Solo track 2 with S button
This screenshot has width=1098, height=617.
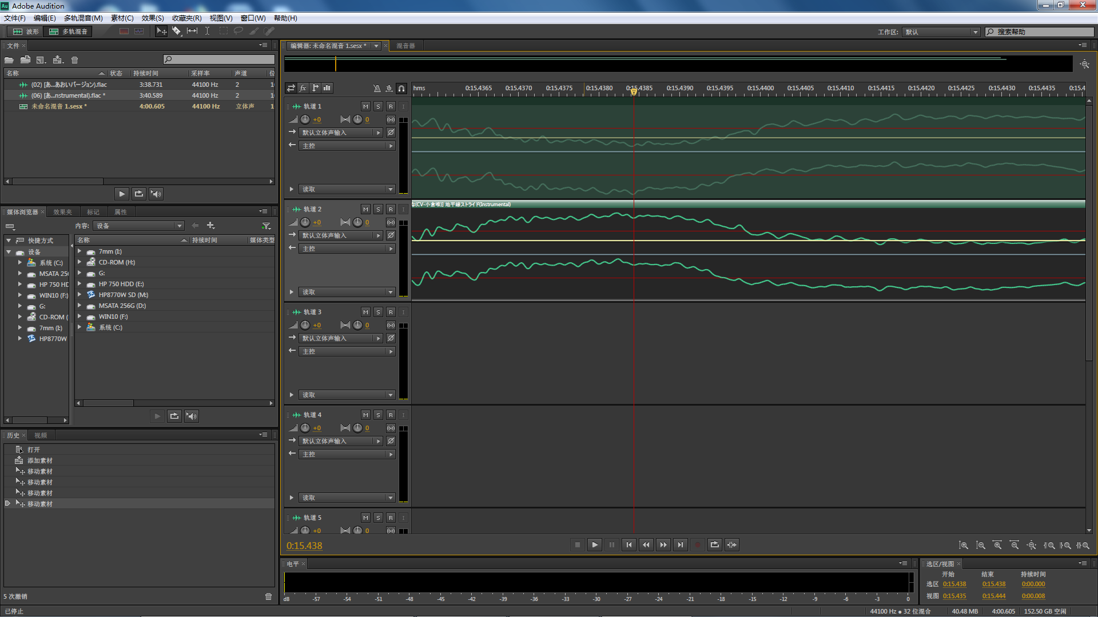[378, 209]
